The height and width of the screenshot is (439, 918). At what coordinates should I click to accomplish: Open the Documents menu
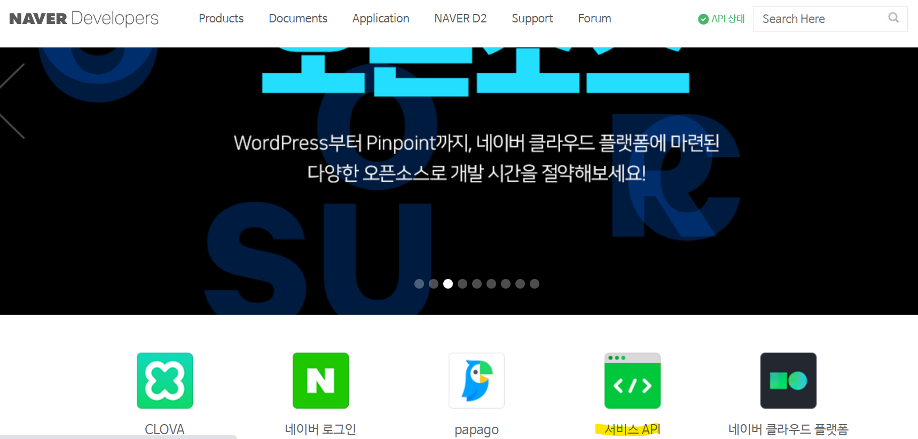[298, 19]
